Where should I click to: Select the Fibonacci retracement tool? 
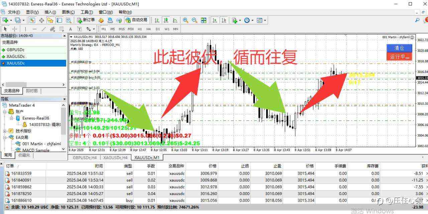(61, 29)
